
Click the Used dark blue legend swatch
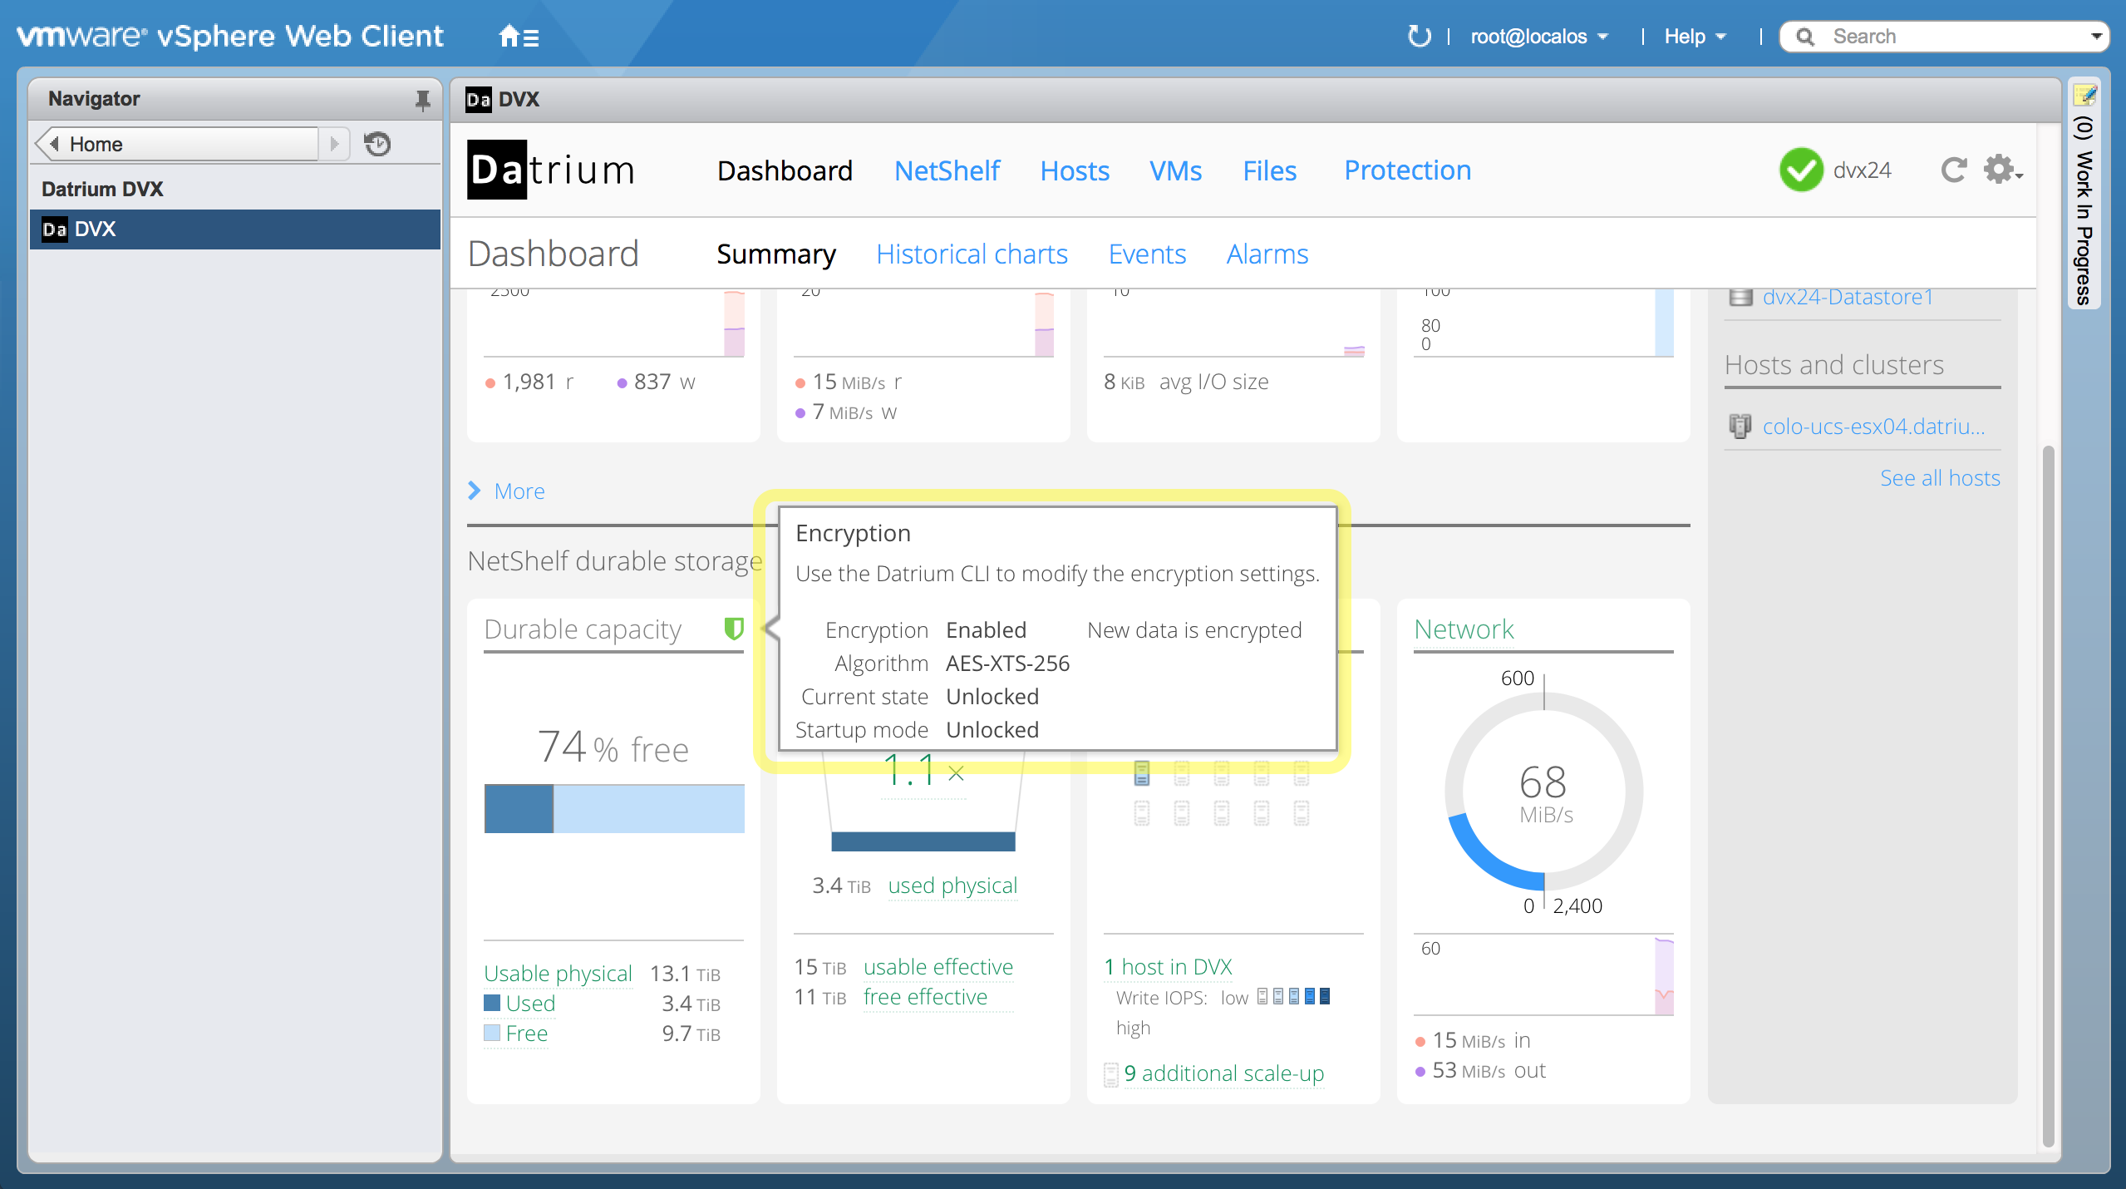pos(492,1003)
